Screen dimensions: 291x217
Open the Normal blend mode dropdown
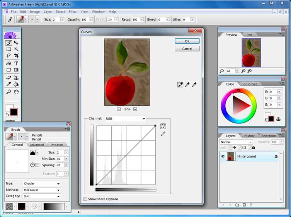point(236,142)
